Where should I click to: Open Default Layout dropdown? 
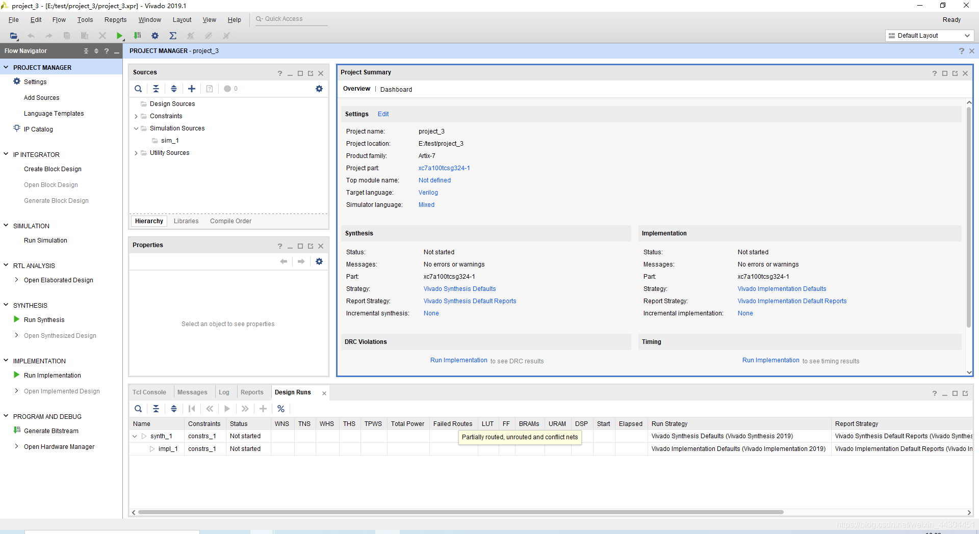tap(930, 36)
